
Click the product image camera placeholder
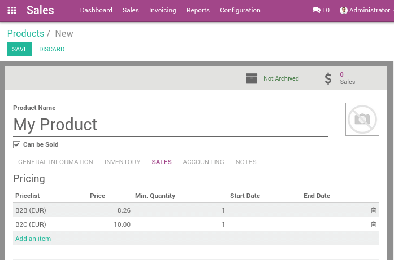tap(362, 119)
